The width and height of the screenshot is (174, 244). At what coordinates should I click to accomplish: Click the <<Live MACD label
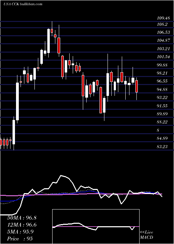(x=147, y=235)
